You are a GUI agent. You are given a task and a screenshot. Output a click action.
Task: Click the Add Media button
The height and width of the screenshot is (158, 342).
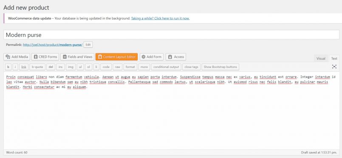(x=17, y=57)
